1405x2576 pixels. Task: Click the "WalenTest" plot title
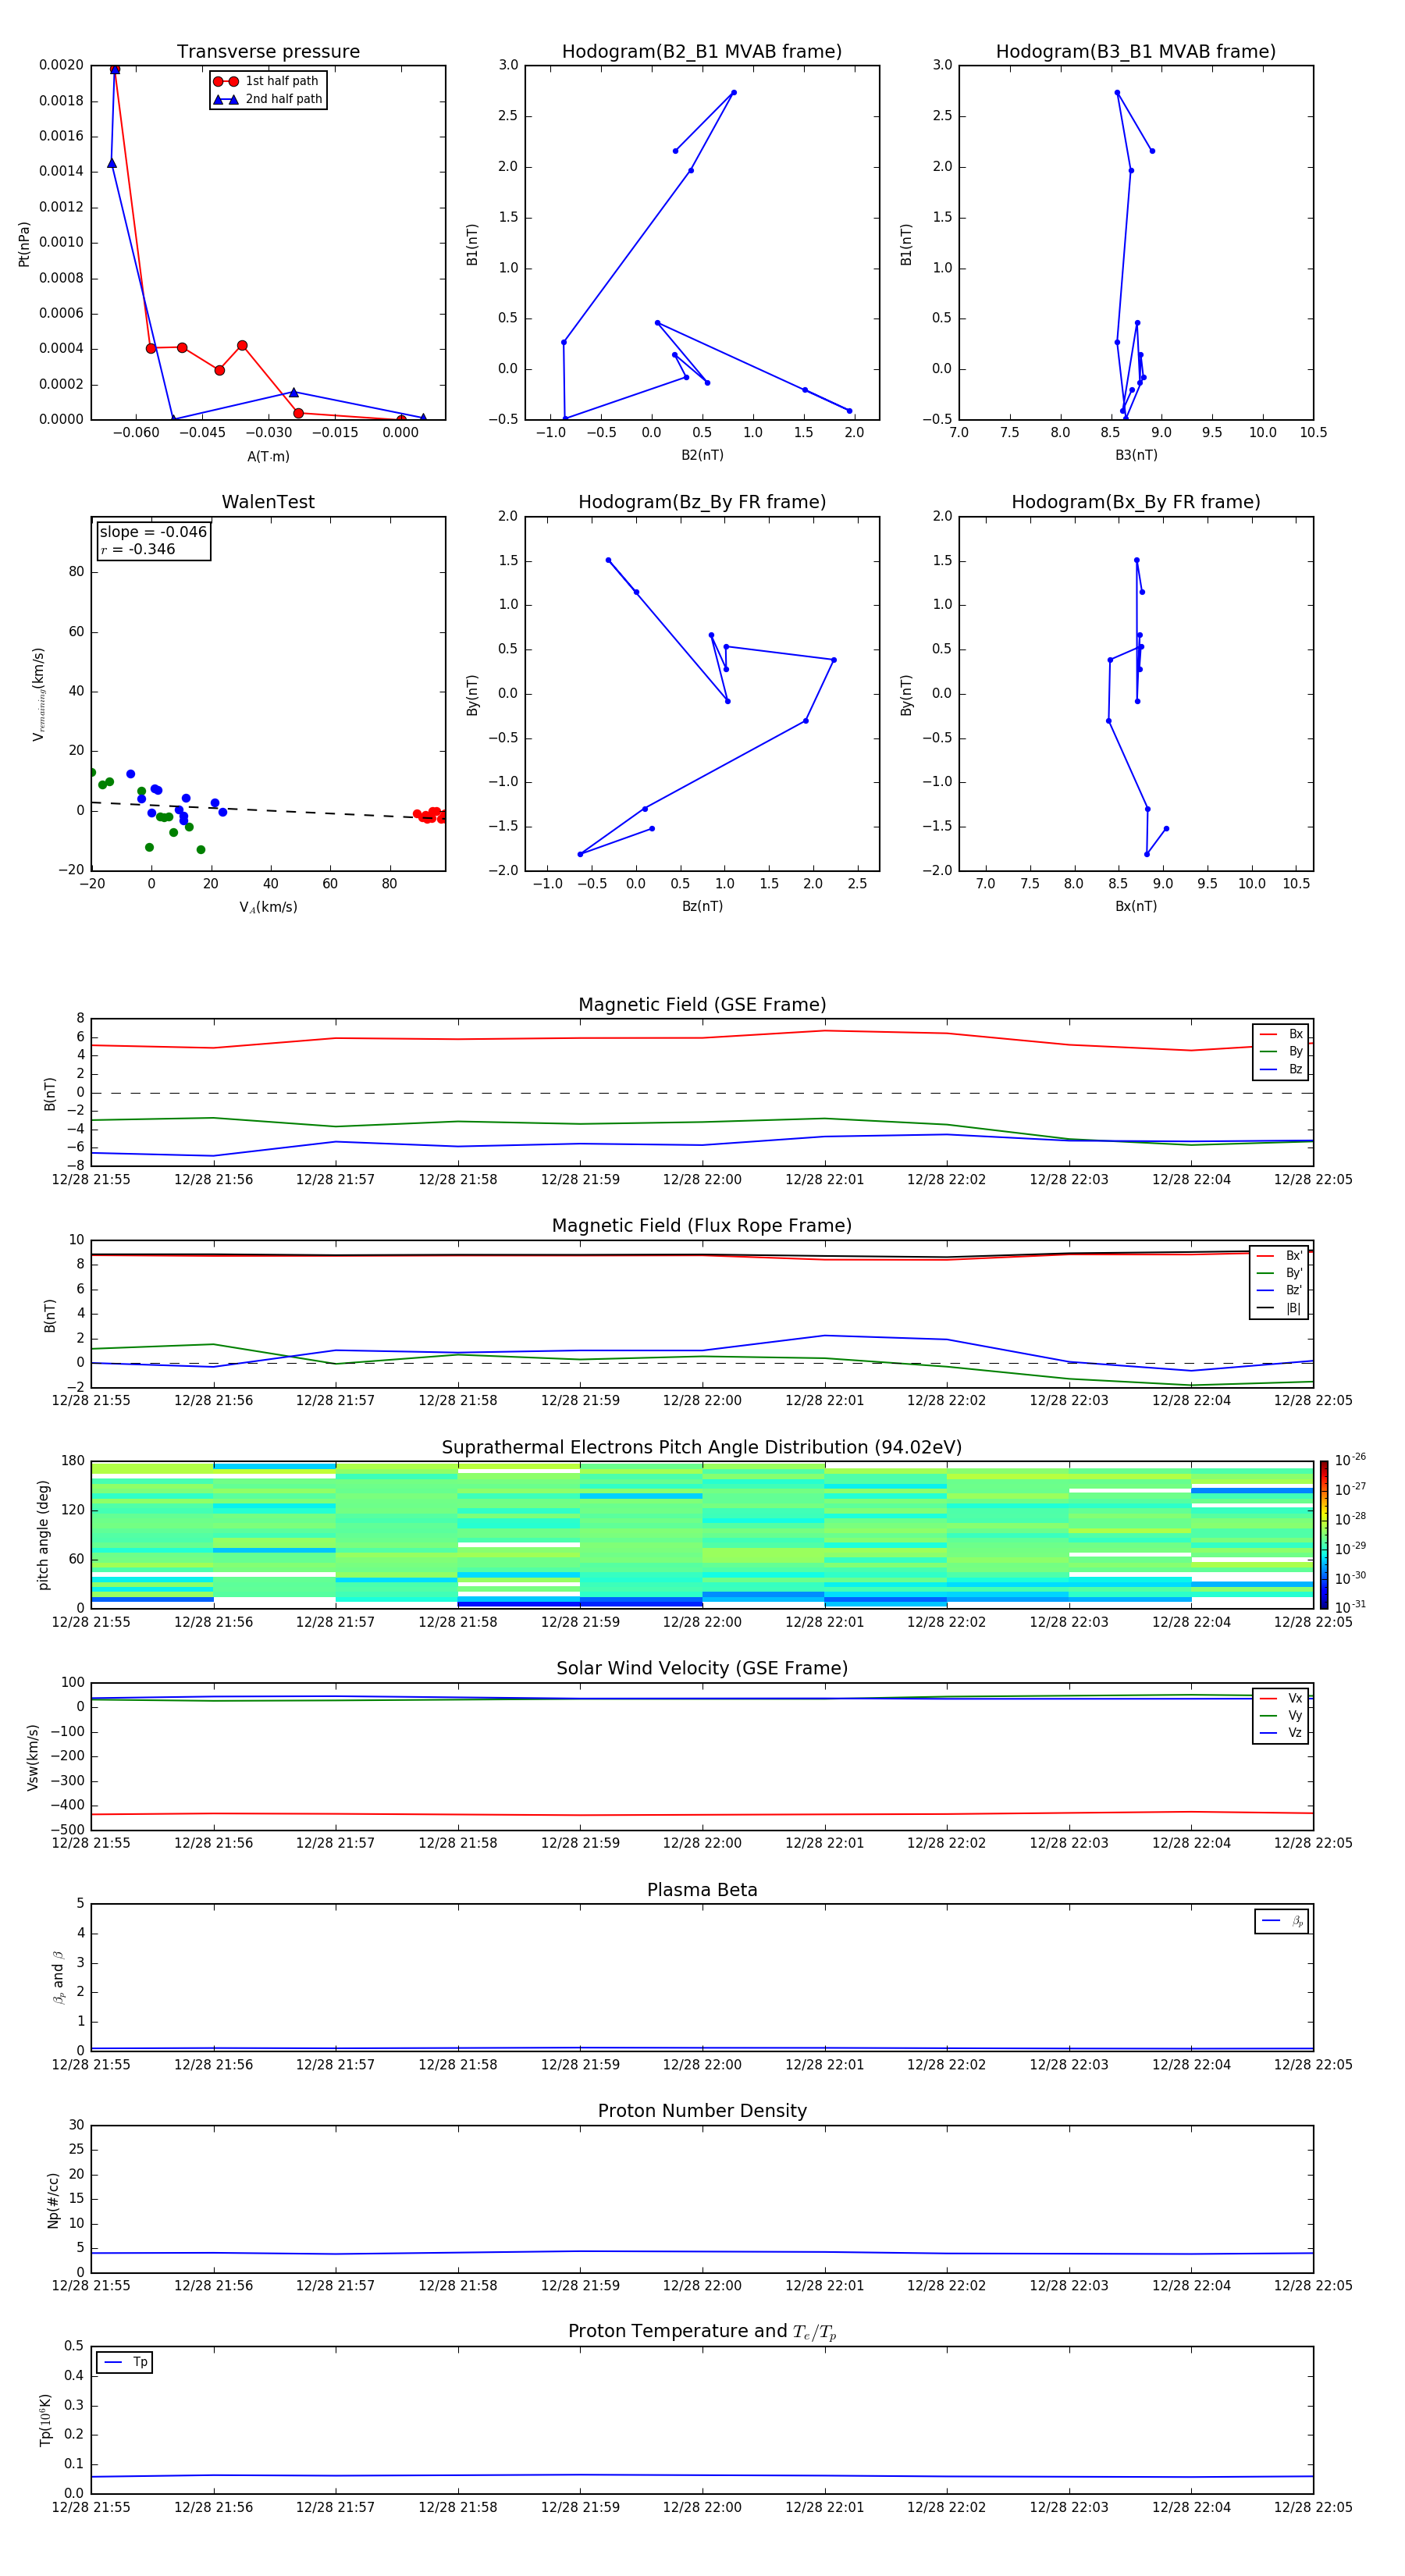click(268, 502)
